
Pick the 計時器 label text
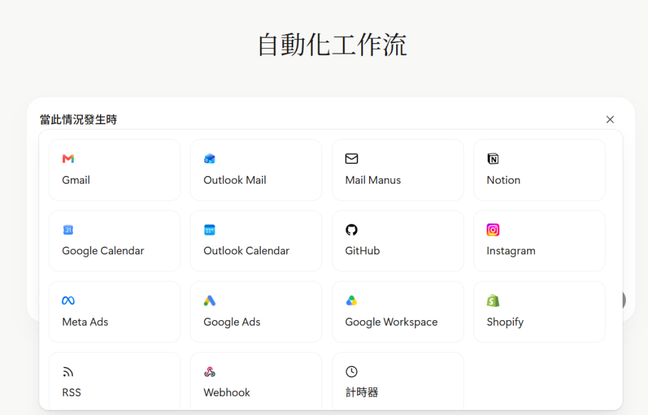click(362, 392)
